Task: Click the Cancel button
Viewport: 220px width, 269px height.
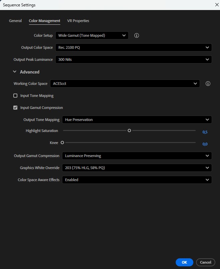Action: pos(206,262)
